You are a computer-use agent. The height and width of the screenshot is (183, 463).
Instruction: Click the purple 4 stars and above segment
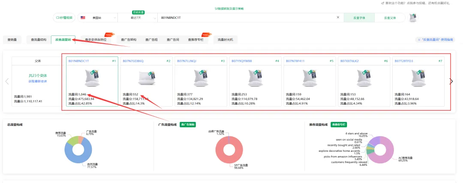pos(374,141)
